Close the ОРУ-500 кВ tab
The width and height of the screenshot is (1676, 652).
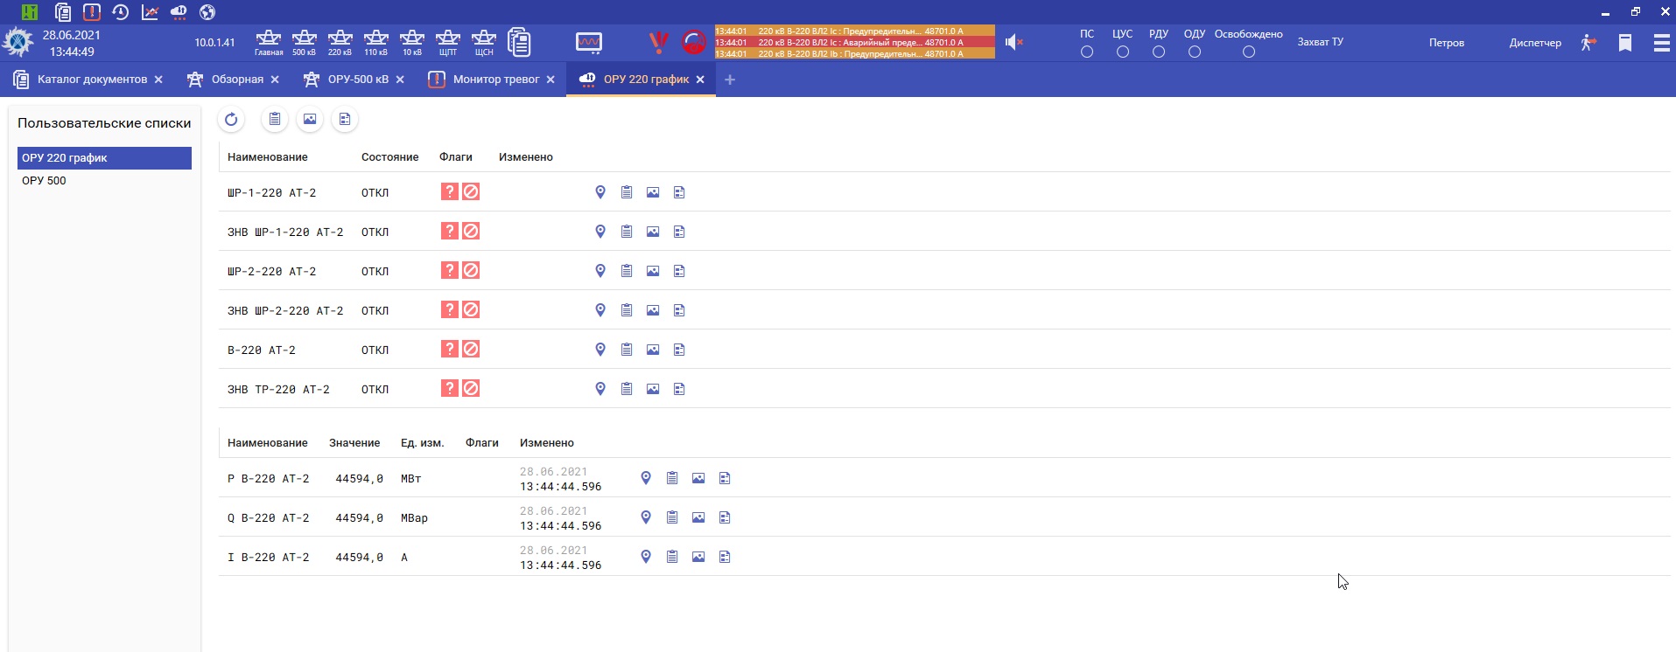(400, 80)
